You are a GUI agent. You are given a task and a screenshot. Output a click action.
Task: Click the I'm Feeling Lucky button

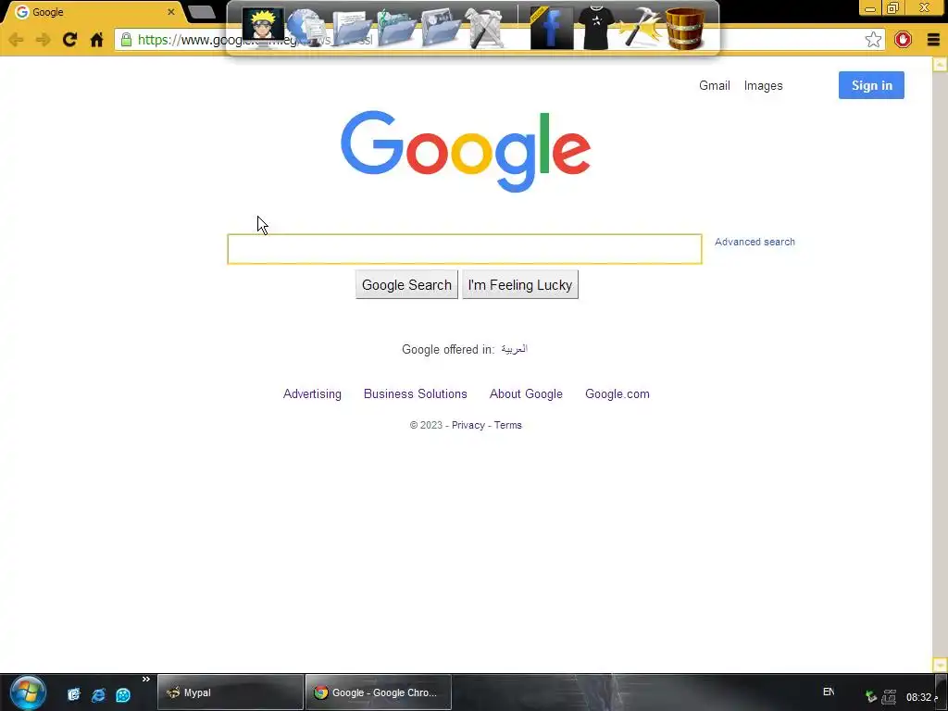[520, 285]
